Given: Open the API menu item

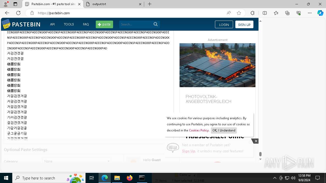Looking at the screenshot, I should tap(52, 24).
